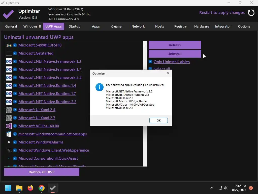258x194 pixels.
Task: Click the Microsoft.Getstarted link
Action: pyautogui.click(x=36, y=53)
